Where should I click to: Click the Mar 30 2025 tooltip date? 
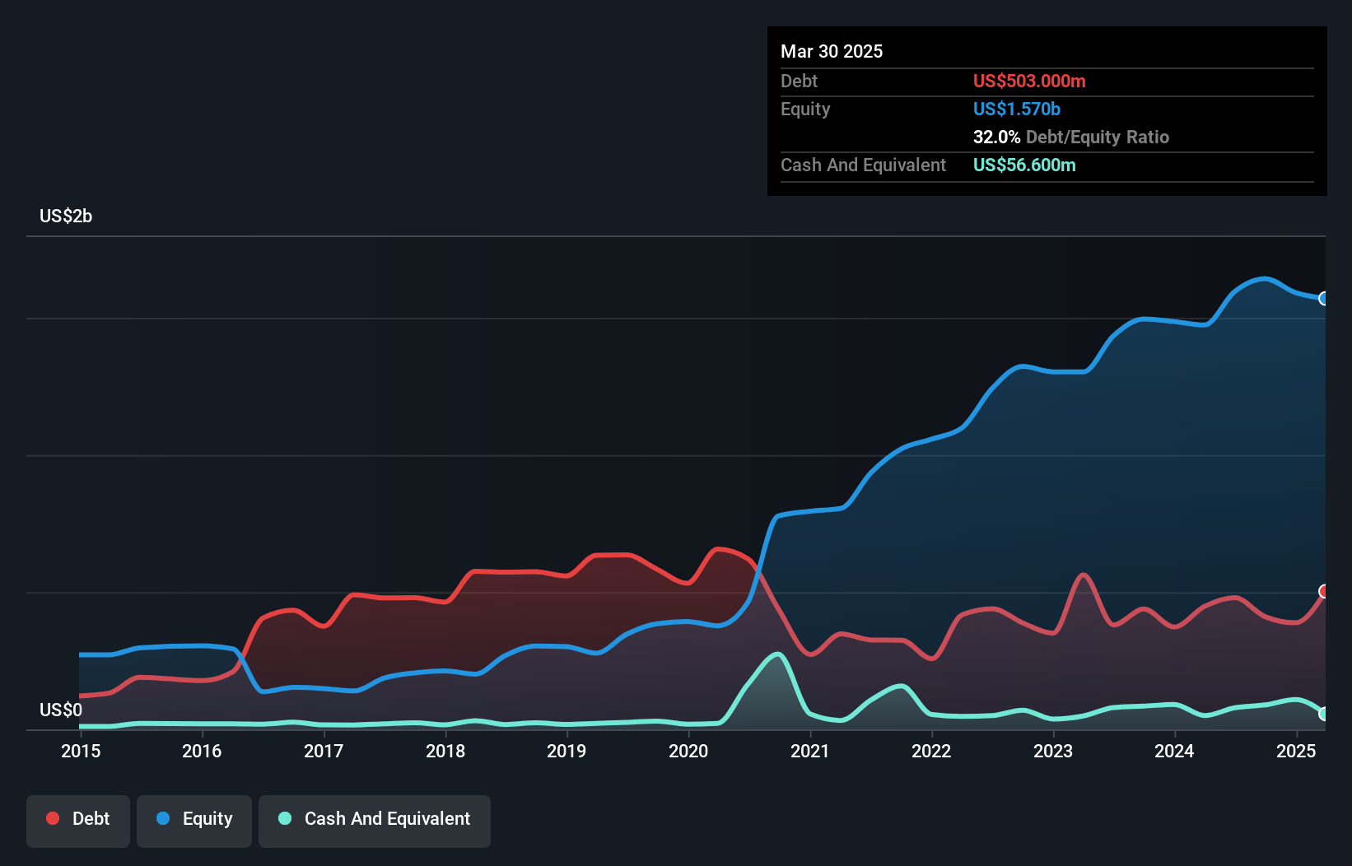pos(832,51)
